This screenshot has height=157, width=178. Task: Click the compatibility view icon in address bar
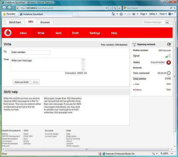(110, 8)
